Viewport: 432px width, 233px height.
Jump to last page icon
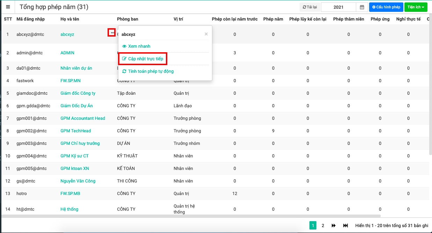click(x=345, y=226)
